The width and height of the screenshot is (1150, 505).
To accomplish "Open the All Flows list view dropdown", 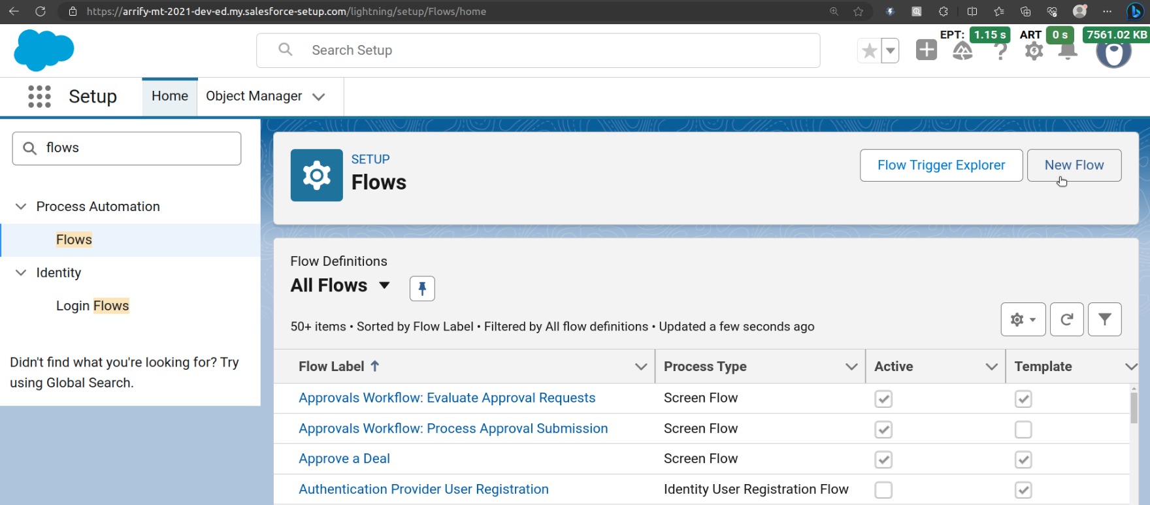I will coord(384,285).
